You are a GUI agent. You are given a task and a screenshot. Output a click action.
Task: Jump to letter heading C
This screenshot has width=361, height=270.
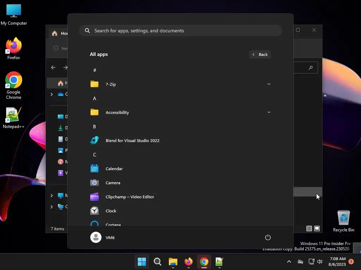94,155
